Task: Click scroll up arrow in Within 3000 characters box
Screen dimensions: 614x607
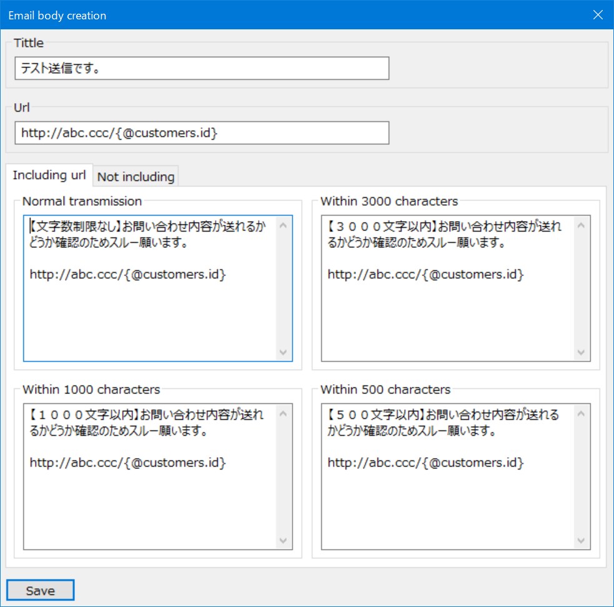Action: click(582, 225)
